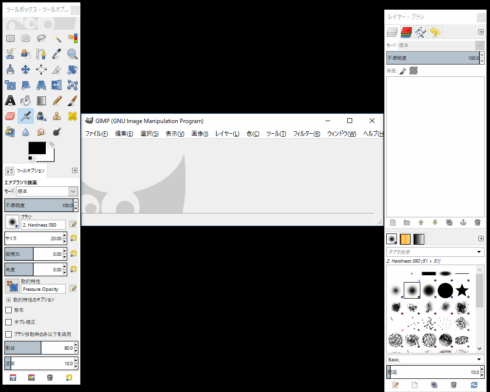Save tool preset from the tool options footer
This screenshot has height=392, width=490.
[x=13, y=377]
